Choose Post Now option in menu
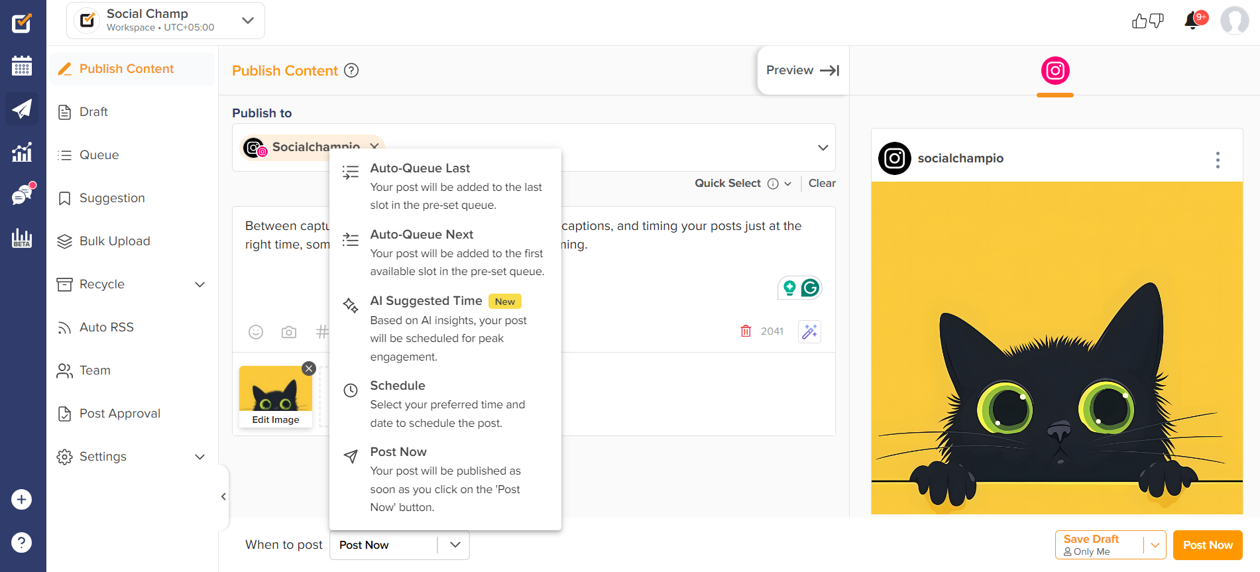 (x=445, y=479)
